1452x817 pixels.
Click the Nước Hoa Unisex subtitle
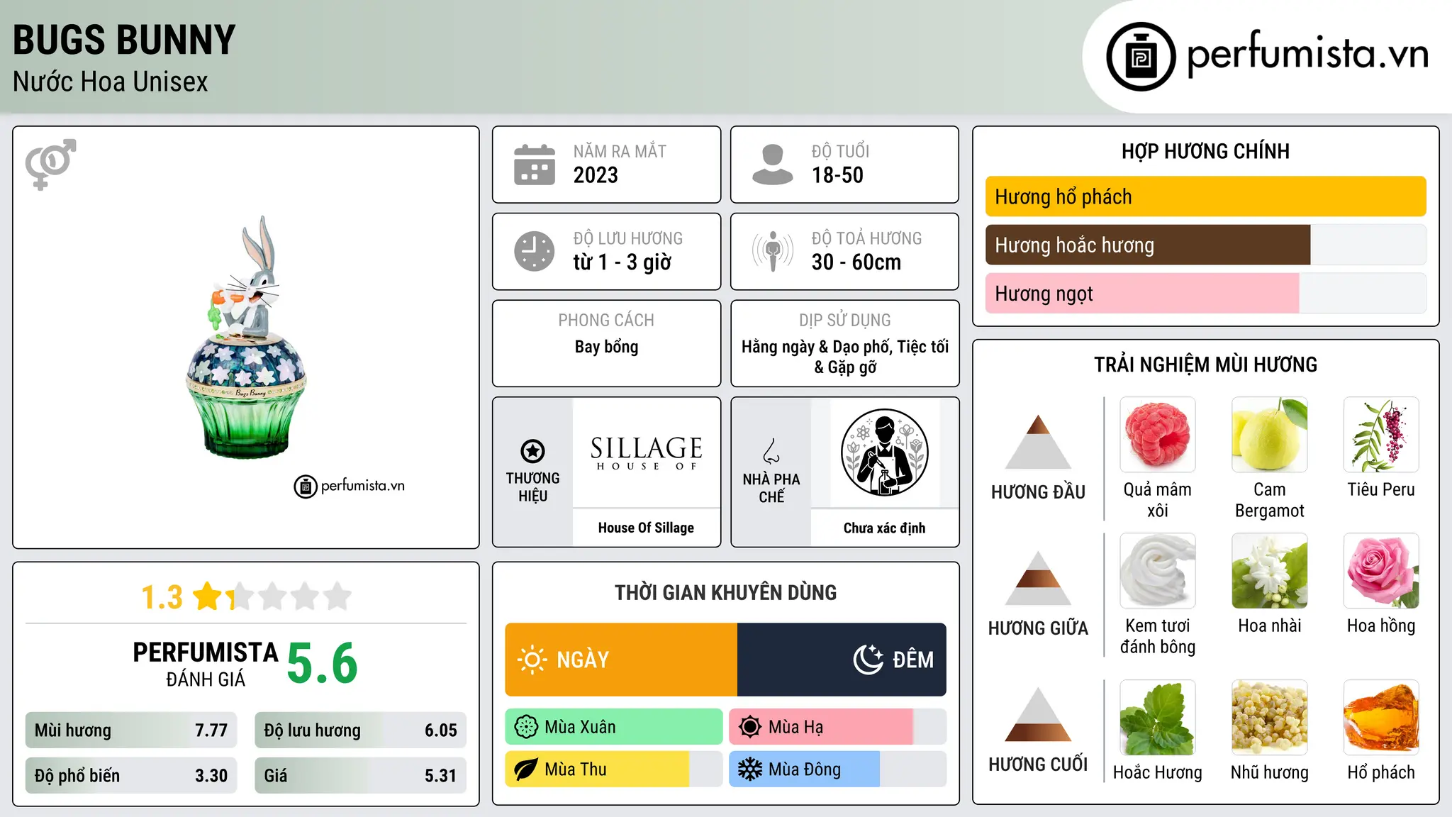coord(111,82)
